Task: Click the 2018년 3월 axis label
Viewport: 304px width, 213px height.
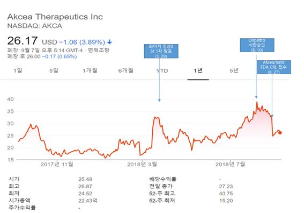Action: click(x=142, y=165)
